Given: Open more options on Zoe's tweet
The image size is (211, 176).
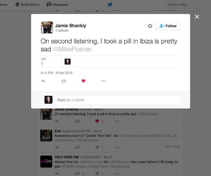Looking at the screenshot, I should coord(117,147).
